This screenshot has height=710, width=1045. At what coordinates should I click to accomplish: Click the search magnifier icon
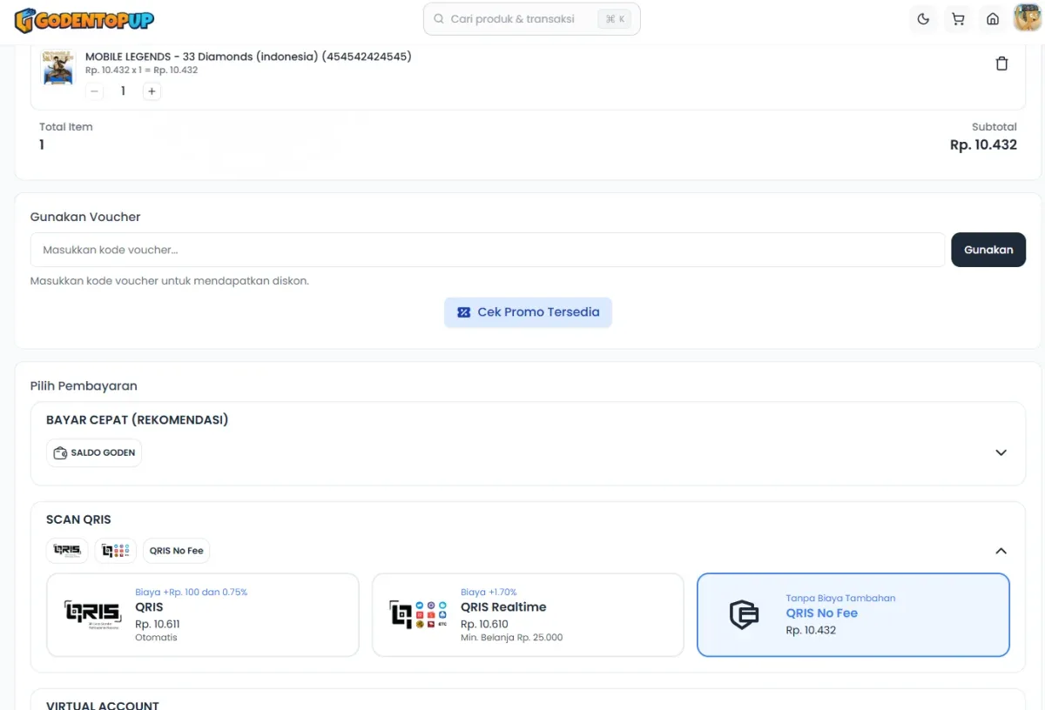pos(439,19)
